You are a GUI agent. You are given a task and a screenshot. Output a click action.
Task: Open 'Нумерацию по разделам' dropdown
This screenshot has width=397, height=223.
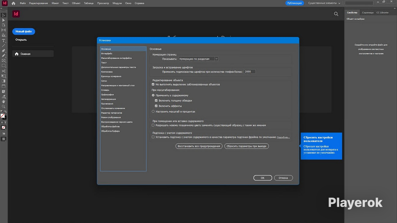pos(198,59)
